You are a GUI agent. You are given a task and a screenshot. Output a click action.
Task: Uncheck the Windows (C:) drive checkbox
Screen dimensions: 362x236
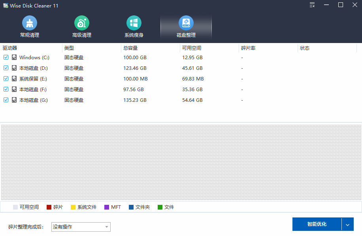pyautogui.click(x=6, y=57)
